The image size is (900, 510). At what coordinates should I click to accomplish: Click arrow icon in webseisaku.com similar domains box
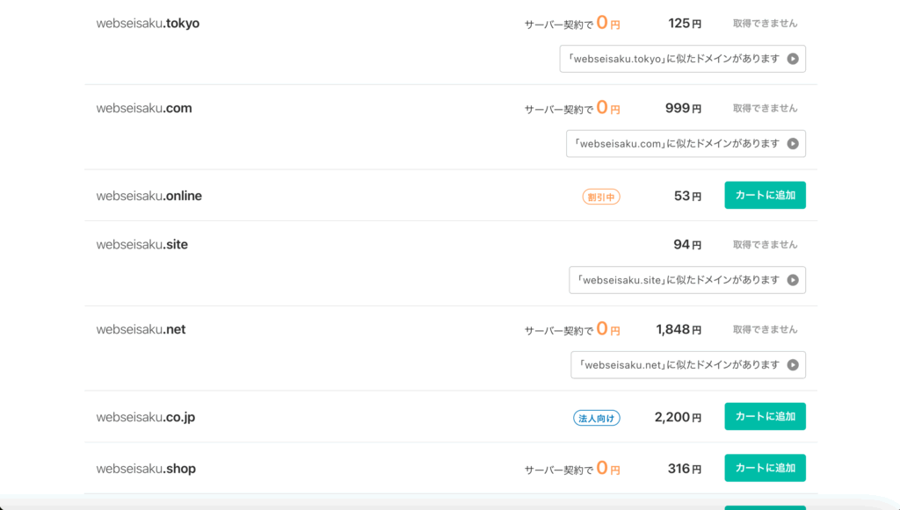[793, 144]
